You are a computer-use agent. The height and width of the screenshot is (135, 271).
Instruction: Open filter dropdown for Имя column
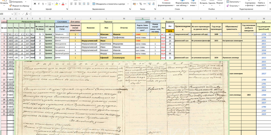111,34
